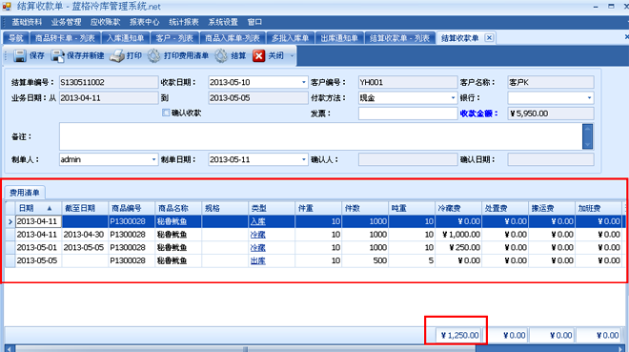Click the left arrow of horizontal scrollbar
The width and height of the screenshot is (629, 352).
[x=10, y=348]
